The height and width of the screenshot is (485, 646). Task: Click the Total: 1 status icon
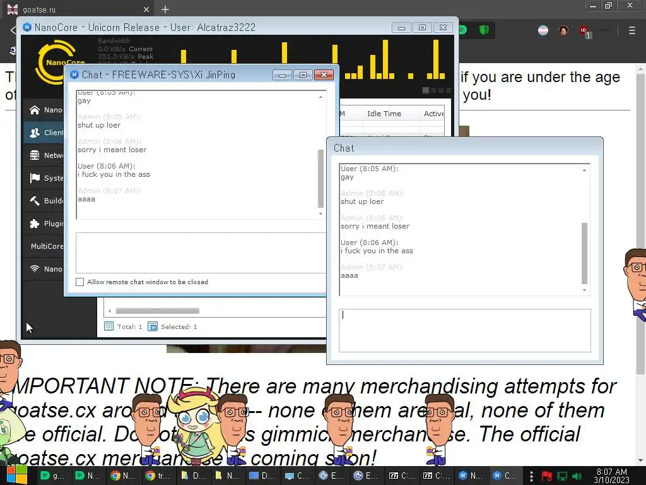[x=109, y=326]
